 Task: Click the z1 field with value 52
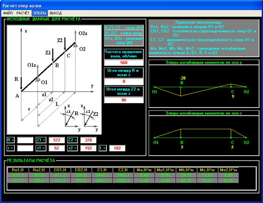pos(57,148)
